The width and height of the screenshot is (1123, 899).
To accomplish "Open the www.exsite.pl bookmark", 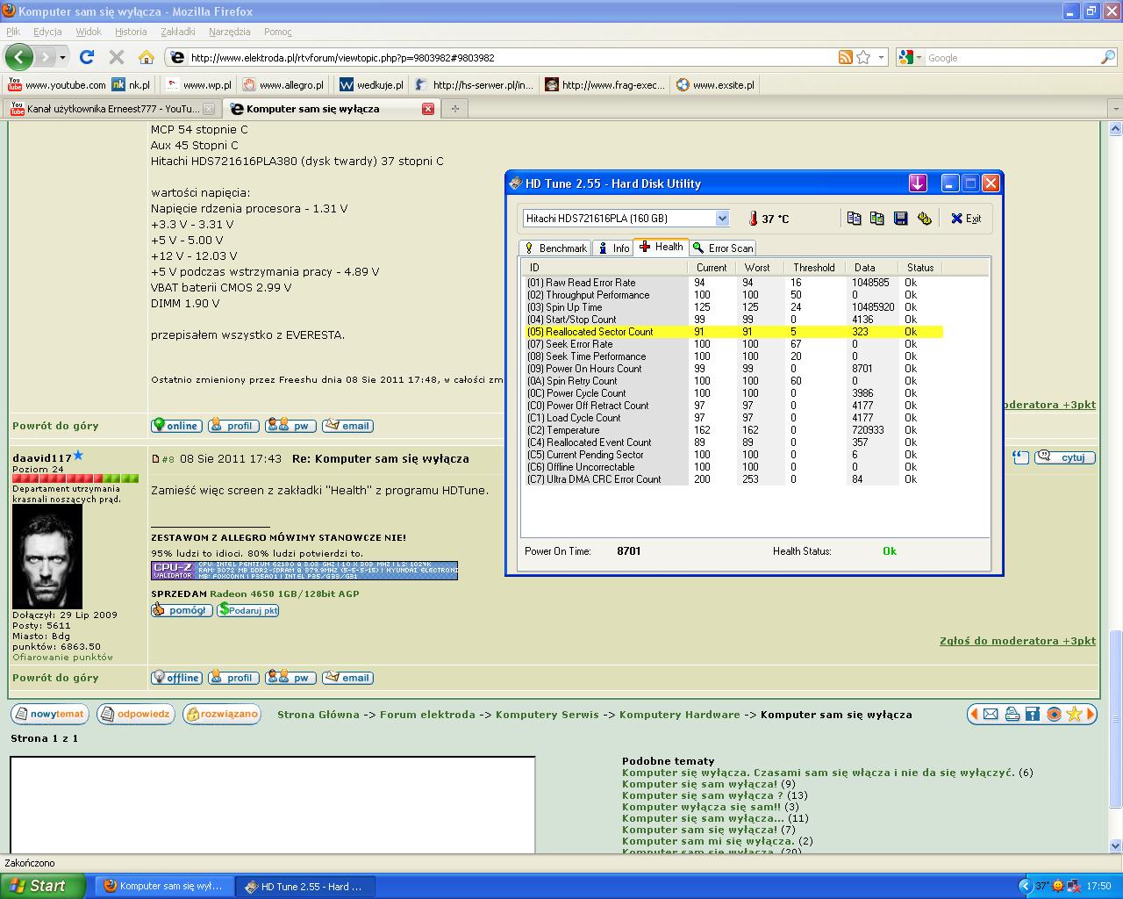I will pos(716,85).
